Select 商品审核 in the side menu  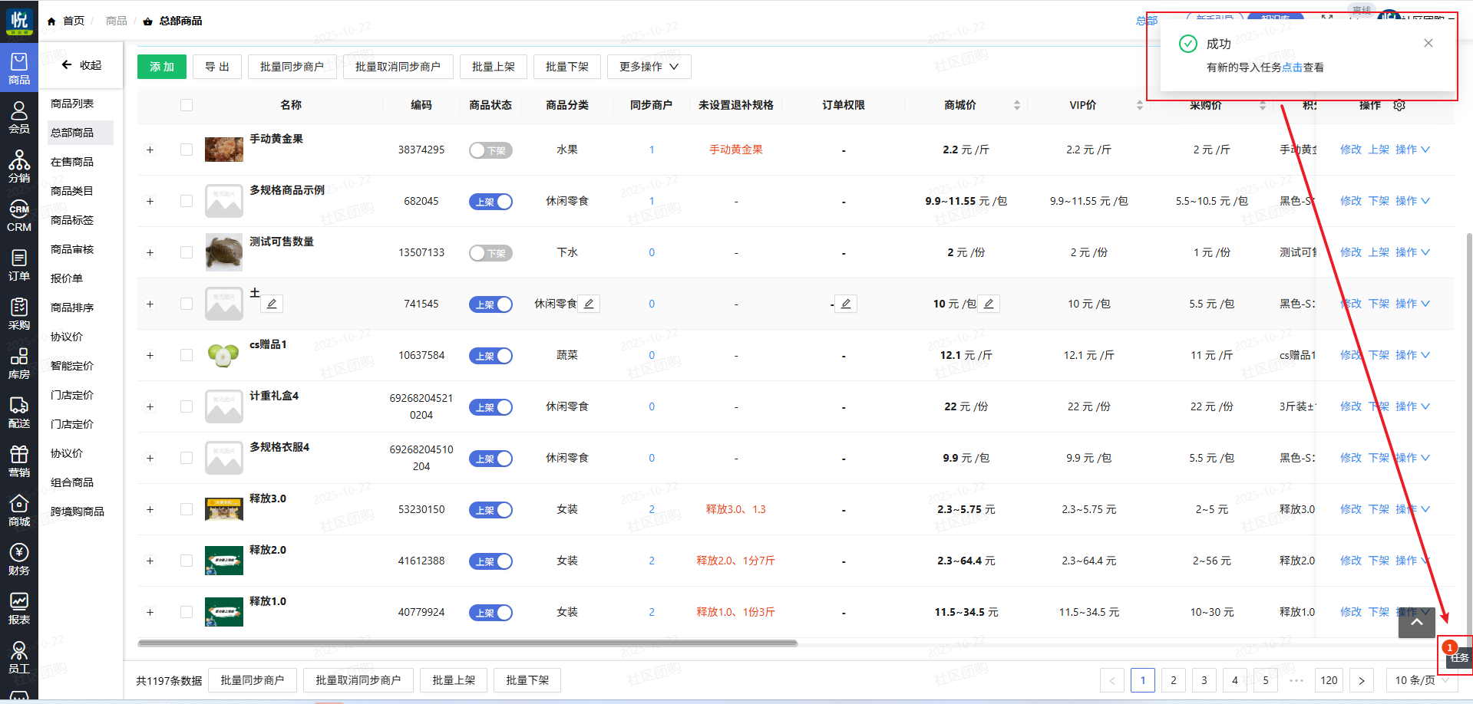click(72, 249)
